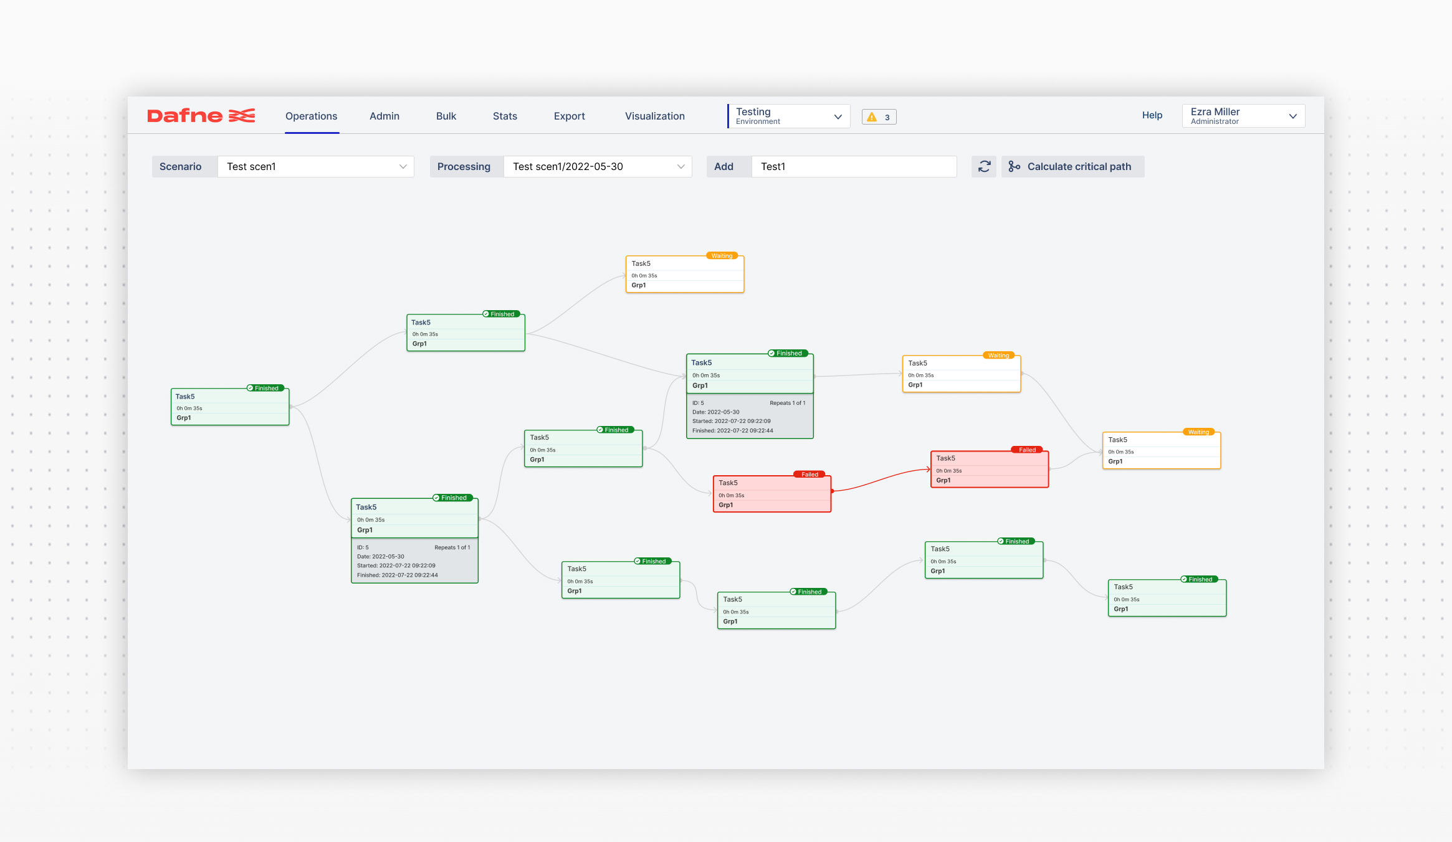The width and height of the screenshot is (1452, 842).
Task: Switch to the Admin tab
Action: (384, 116)
